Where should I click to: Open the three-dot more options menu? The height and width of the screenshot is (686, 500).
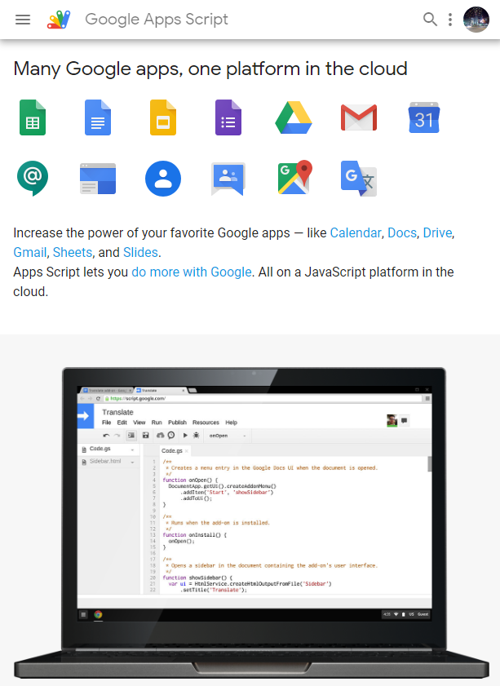(x=450, y=20)
